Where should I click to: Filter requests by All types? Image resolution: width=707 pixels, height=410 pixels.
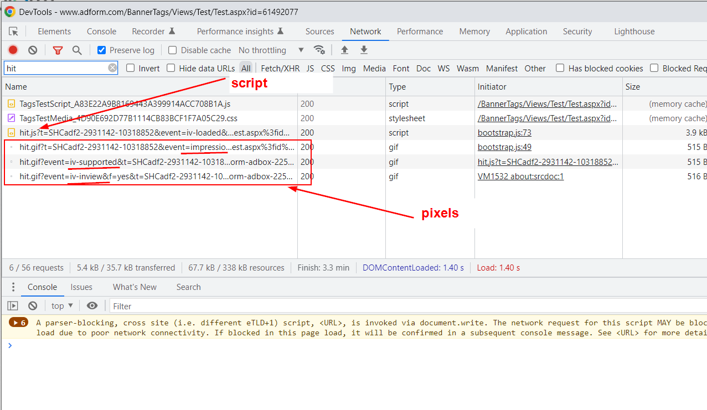click(x=246, y=68)
